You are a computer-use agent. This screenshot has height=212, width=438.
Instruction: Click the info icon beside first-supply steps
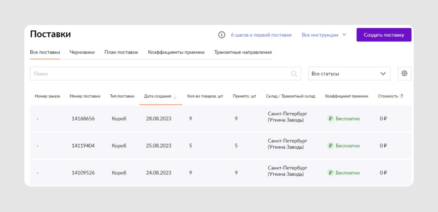click(222, 35)
